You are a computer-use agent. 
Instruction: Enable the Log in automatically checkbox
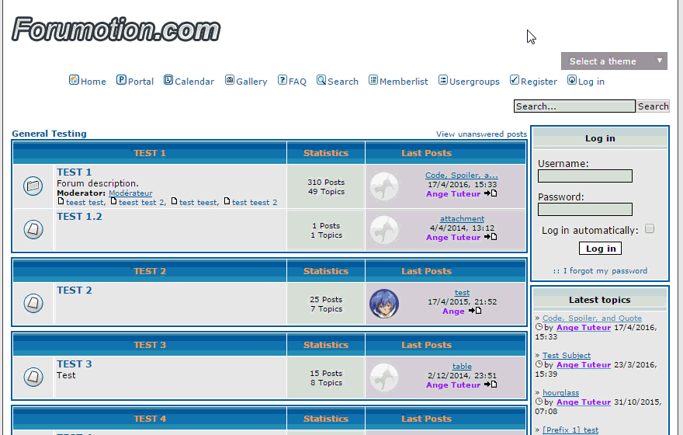pos(650,229)
